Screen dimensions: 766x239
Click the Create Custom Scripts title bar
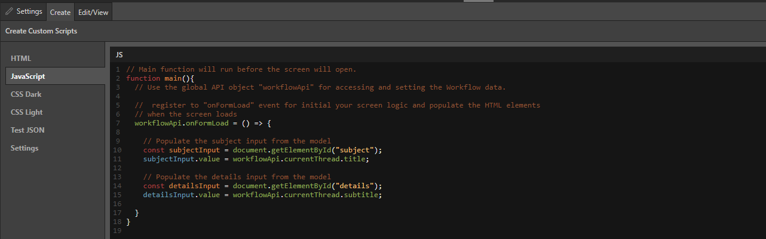pos(41,31)
